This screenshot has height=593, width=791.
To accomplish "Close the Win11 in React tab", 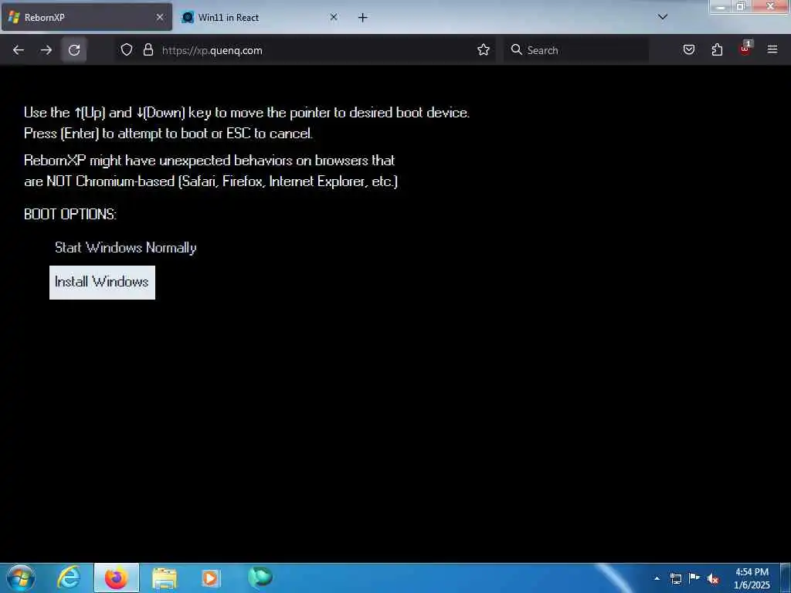I will point(334,17).
